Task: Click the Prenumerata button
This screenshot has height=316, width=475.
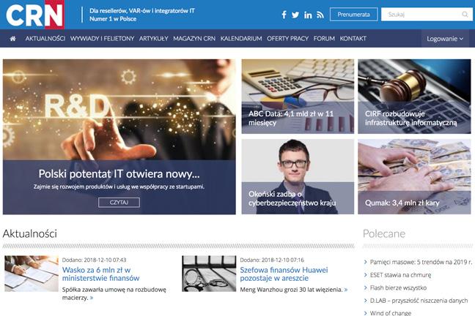Action: pos(353,14)
